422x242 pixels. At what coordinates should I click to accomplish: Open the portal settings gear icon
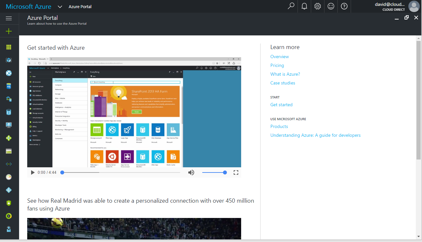(317, 6)
